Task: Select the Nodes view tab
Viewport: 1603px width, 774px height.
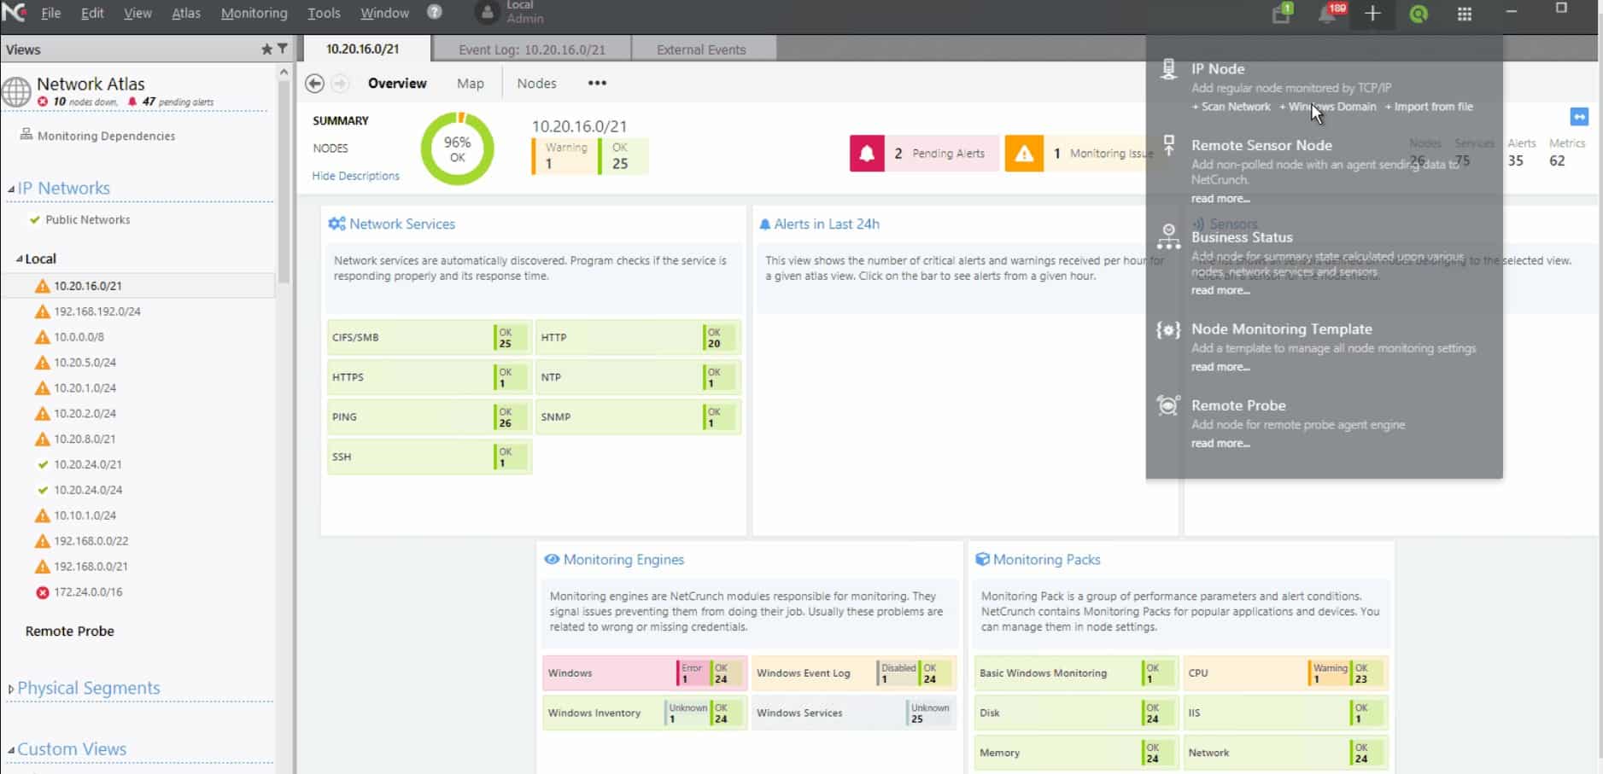Action: tap(536, 83)
